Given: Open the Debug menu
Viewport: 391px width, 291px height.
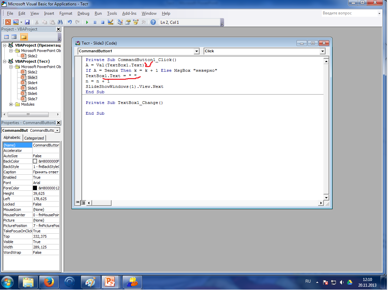Looking at the screenshot, I should [x=83, y=13].
